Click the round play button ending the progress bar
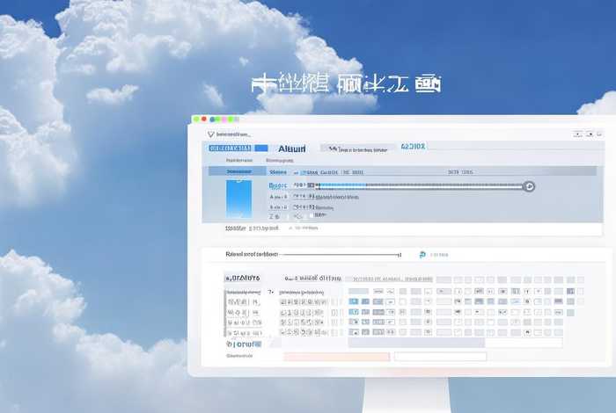 (529, 186)
